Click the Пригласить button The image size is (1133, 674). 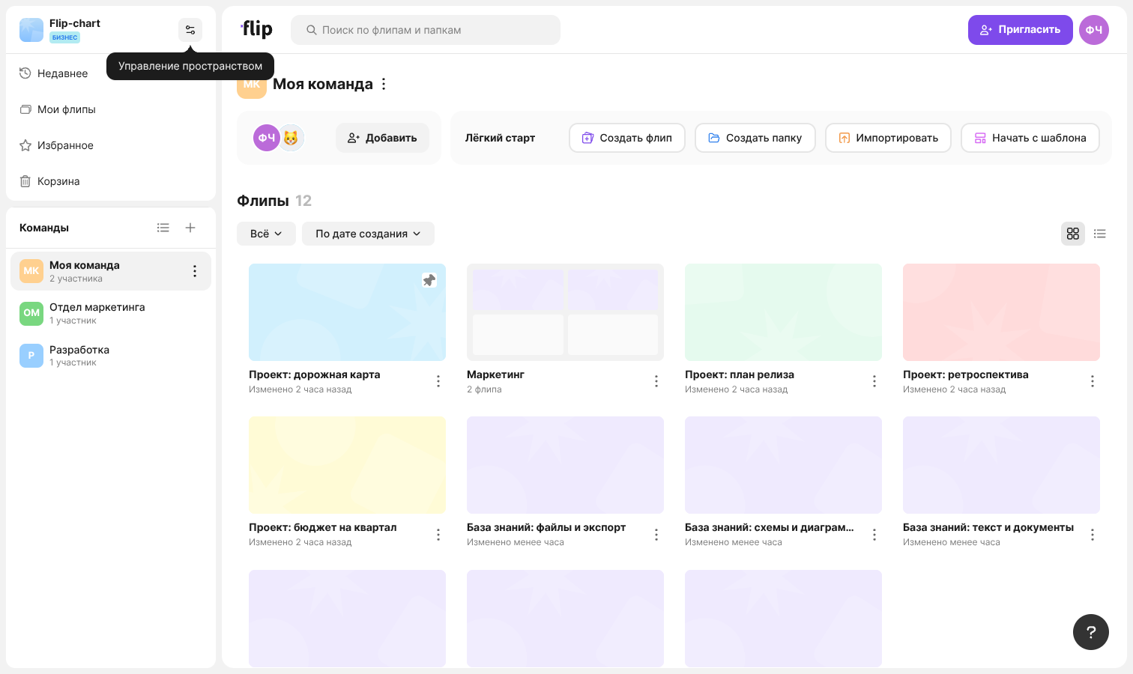[x=1021, y=30]
